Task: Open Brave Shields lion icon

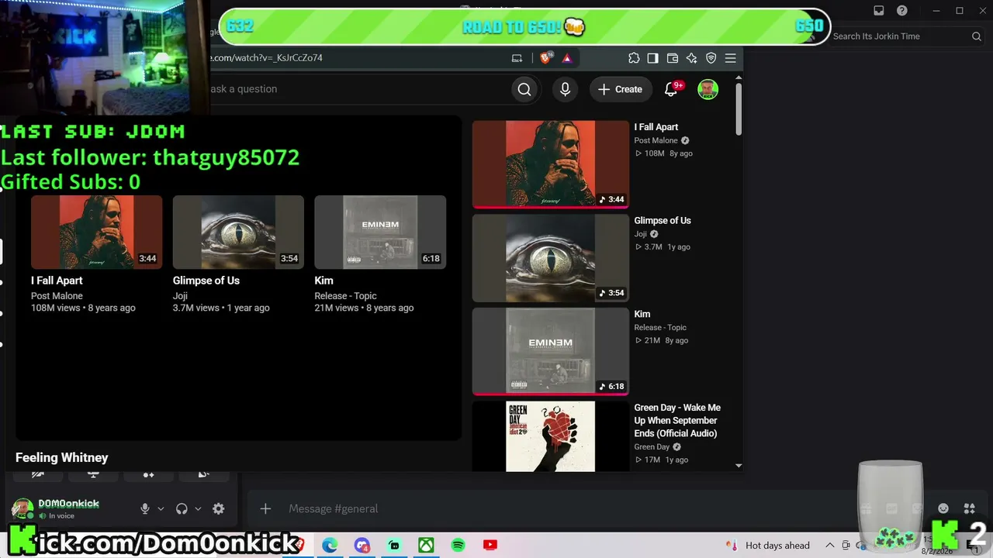Action: pyautogui.click(x=545, y=58)
